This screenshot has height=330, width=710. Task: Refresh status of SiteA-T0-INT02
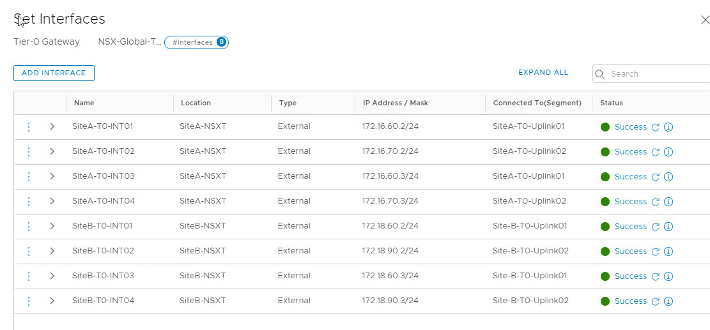pos(655,152)
